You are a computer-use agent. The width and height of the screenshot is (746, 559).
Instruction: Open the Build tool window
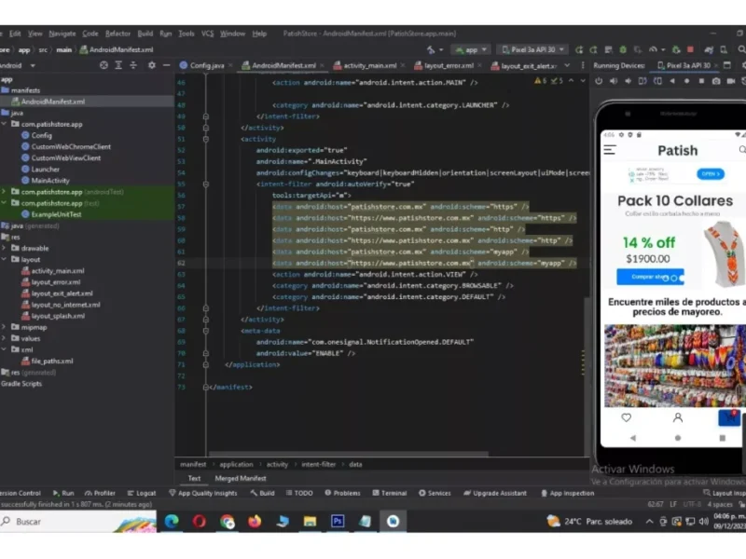(x=262, y=493)
